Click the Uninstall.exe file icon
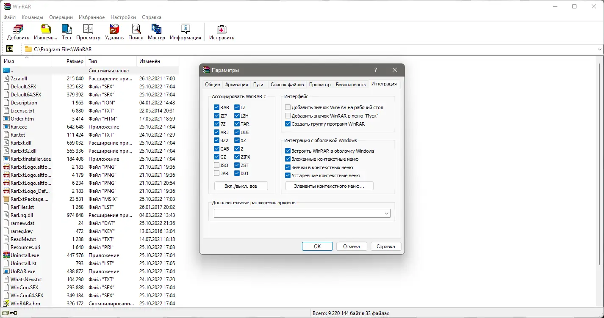604x318 pixels. (6, 255)
